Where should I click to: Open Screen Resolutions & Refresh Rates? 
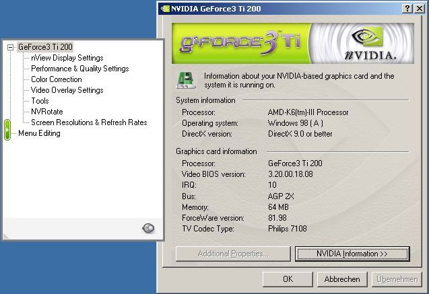point(89,122)
